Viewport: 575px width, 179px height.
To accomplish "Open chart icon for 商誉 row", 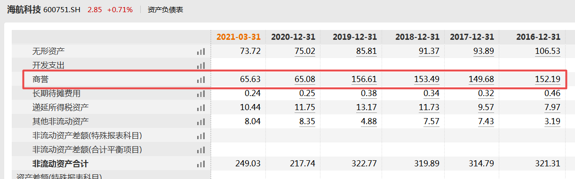I will point(201,80).
